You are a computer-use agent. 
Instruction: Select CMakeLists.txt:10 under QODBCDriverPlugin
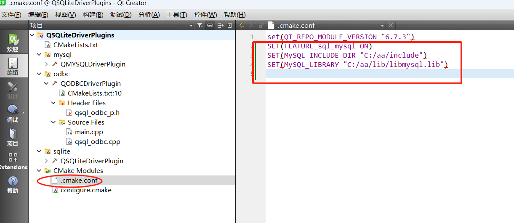point(94,93)
